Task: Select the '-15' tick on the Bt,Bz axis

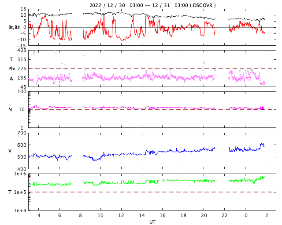Action: [x=22, y=46]
